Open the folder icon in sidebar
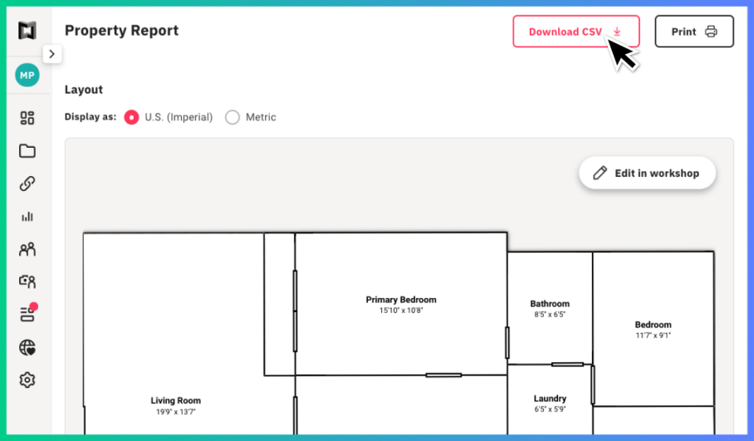The height and width of the screenshot is (441, 754). coord(27,151)
